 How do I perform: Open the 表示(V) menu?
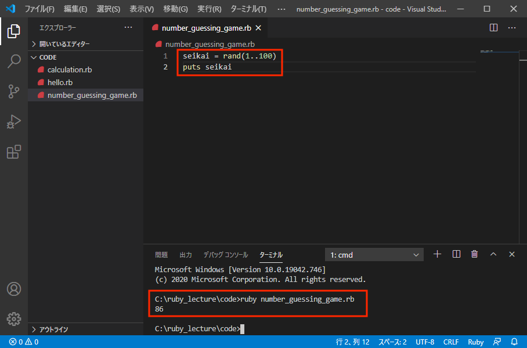click(142, 9)
